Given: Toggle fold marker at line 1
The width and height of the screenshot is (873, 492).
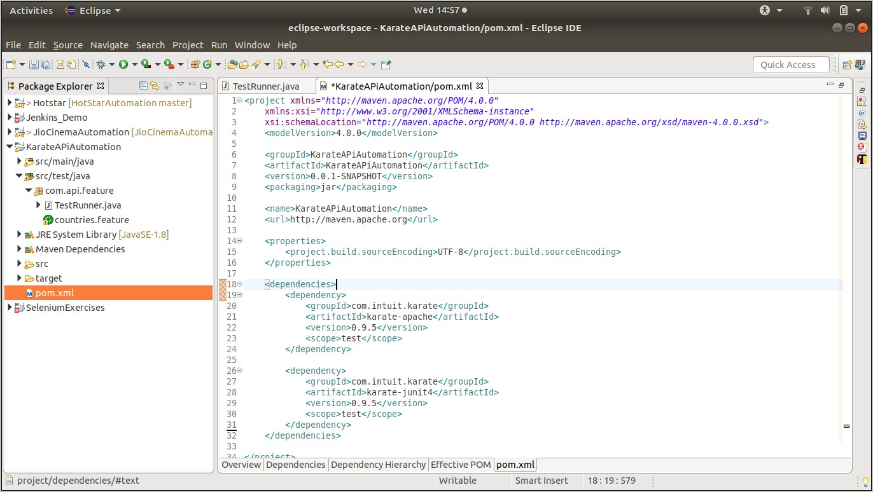Looking at the screenshot, I should point(239,100).
